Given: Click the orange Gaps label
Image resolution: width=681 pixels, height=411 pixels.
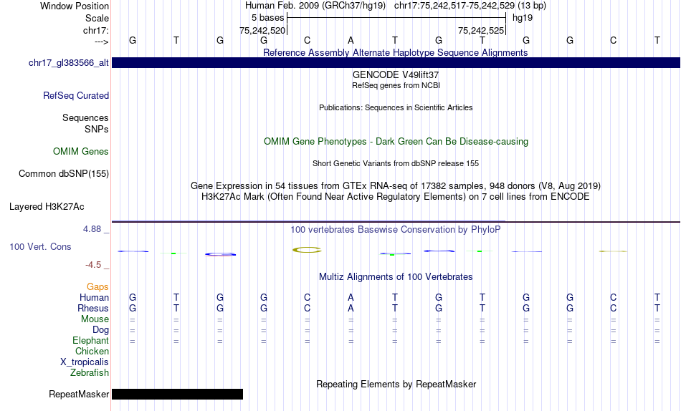Looking at the screenshot, I should (x=97, y=286).
